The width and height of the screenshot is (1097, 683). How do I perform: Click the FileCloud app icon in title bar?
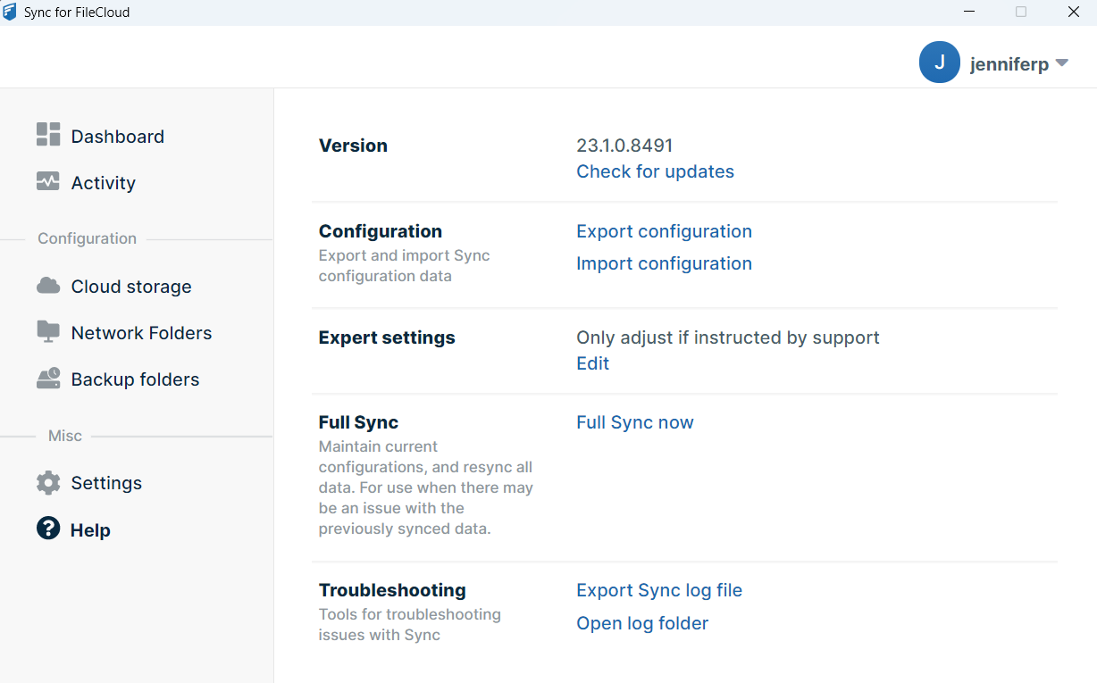10,12
